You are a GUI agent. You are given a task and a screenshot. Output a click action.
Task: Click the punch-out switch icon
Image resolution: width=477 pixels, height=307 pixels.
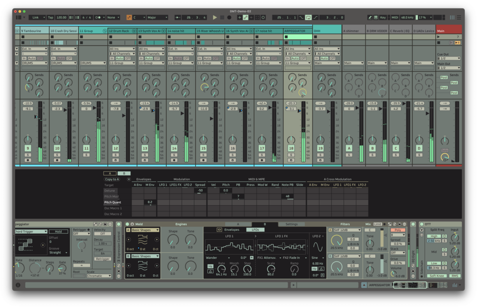coord(316,18)
